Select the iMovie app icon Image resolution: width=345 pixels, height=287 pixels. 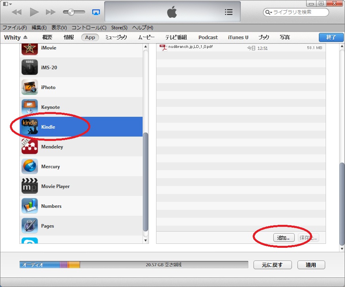pos(29,49)
